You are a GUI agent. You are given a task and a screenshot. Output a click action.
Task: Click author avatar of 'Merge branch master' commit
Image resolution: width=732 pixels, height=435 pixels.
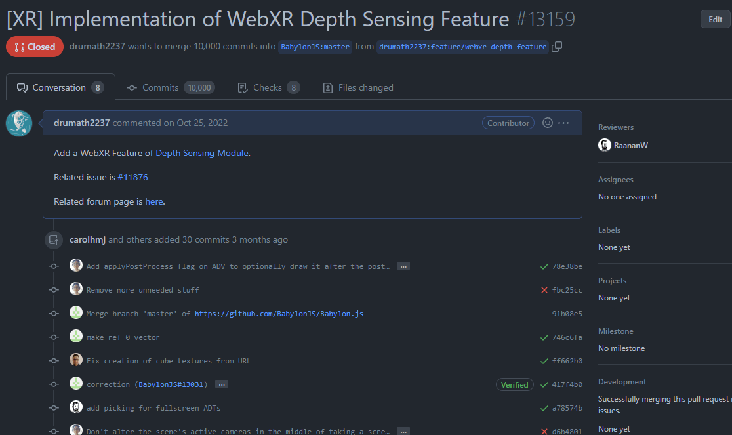pos(76,312)
